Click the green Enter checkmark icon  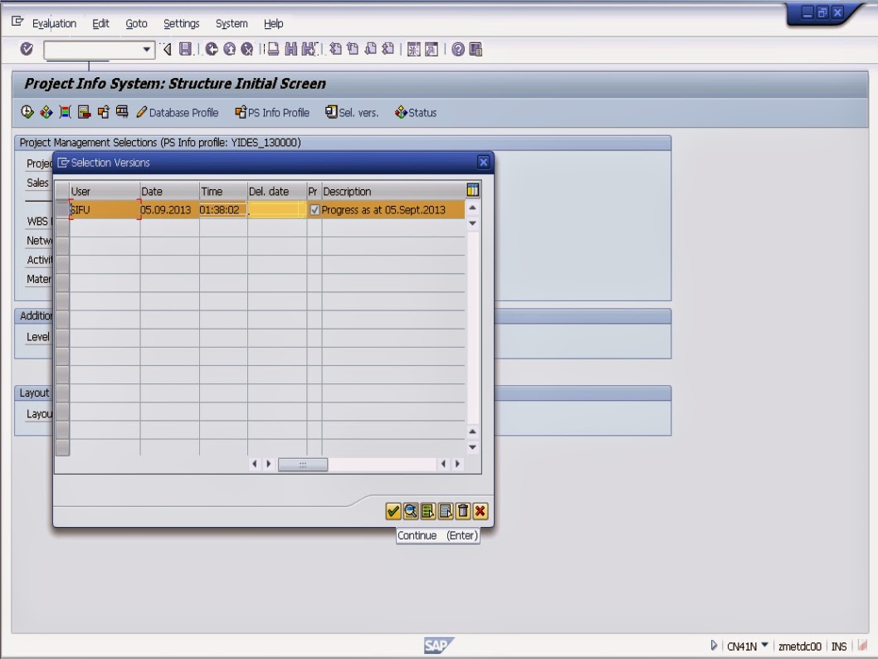[27, 49]
